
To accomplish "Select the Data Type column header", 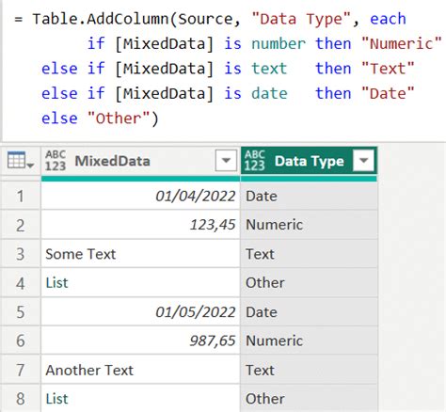I will [309, 161].
